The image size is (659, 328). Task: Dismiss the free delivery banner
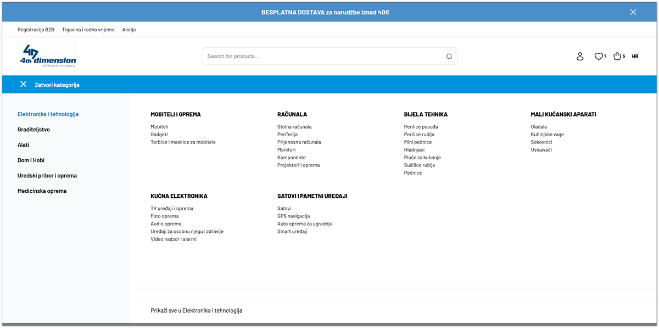tap(633, 12)
